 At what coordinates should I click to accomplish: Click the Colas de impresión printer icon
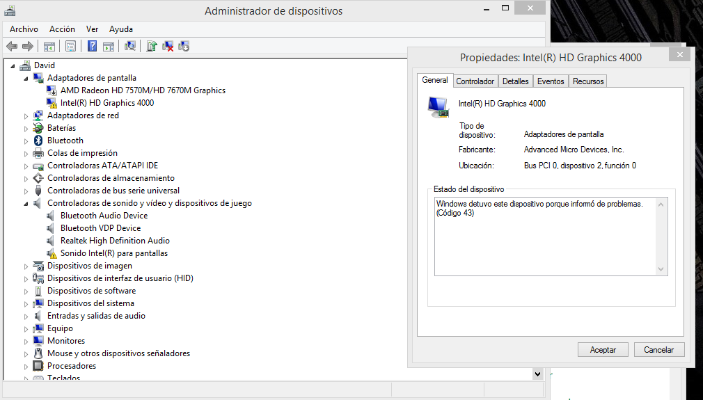[38, 153]
